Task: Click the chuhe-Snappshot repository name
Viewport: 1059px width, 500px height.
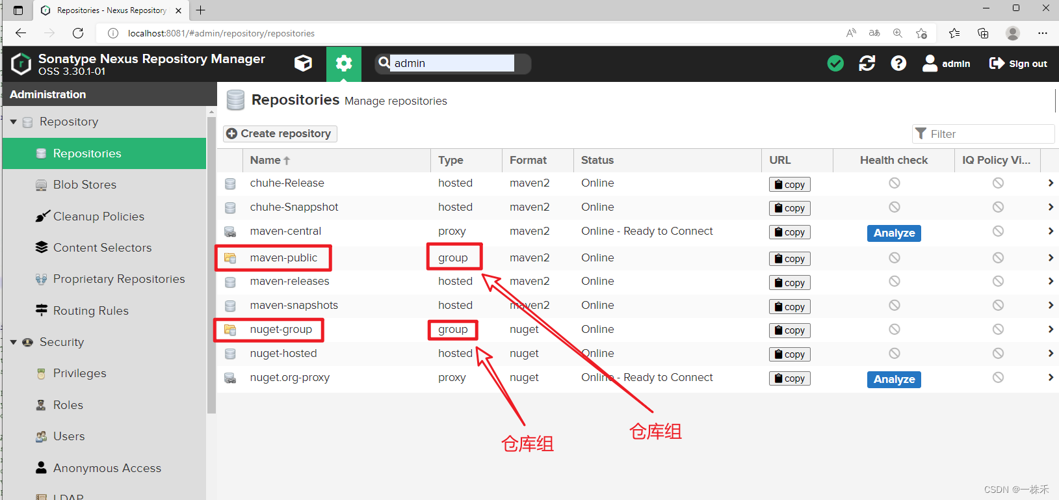Action: 294,207
